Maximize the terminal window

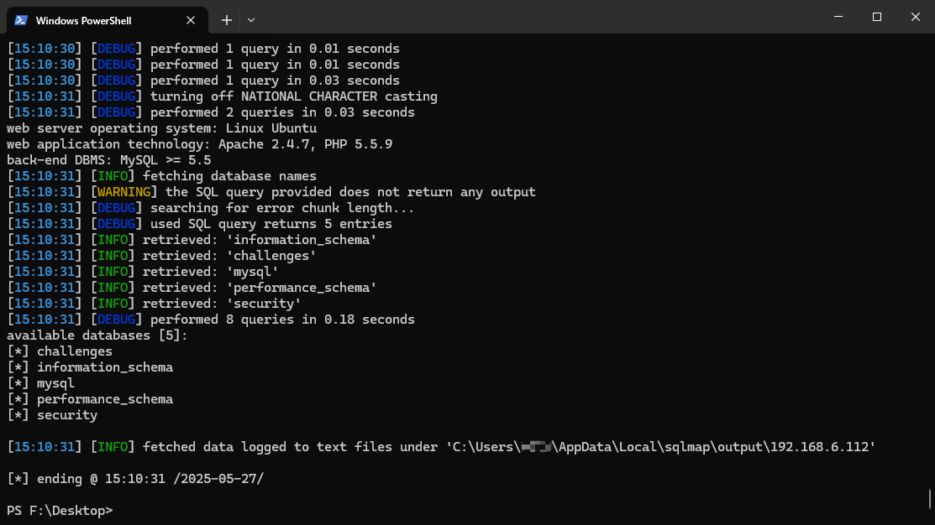pos(876,17)
